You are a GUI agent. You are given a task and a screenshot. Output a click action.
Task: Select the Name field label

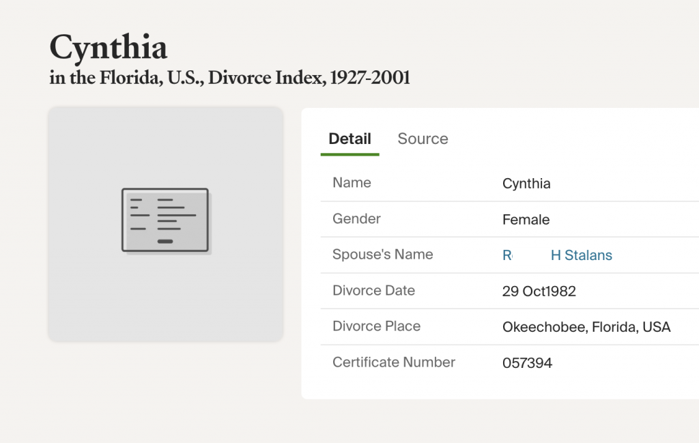[352, 182]
